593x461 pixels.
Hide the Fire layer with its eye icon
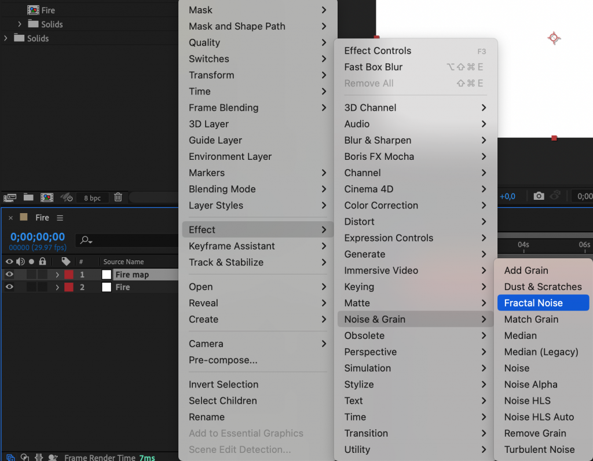tap(9, 288)
